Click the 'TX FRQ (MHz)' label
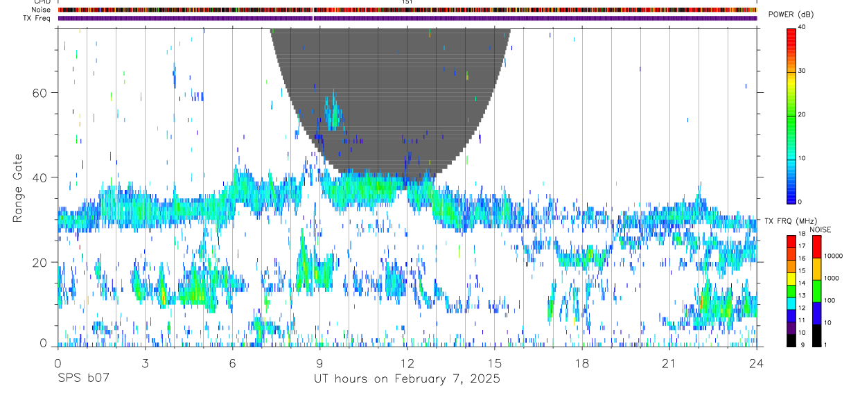 click(791, 220)
